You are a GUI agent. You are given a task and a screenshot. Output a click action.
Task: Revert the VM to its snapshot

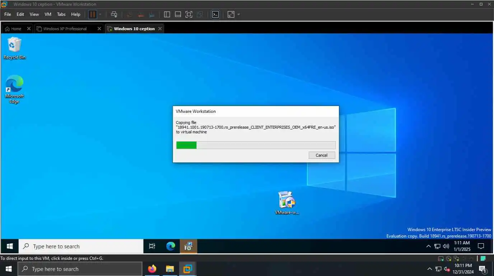pyautogui.click(x=141, y=14)
